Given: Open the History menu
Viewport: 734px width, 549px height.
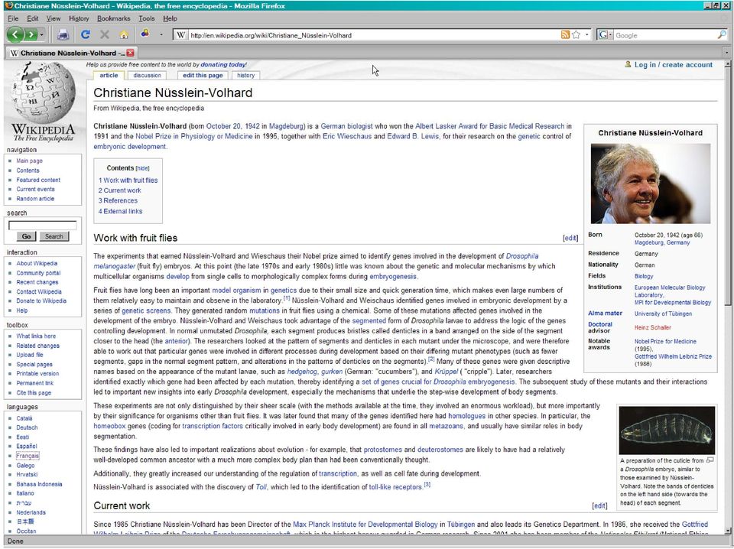Looking at the screenshot, I should (x=79, y=18).
